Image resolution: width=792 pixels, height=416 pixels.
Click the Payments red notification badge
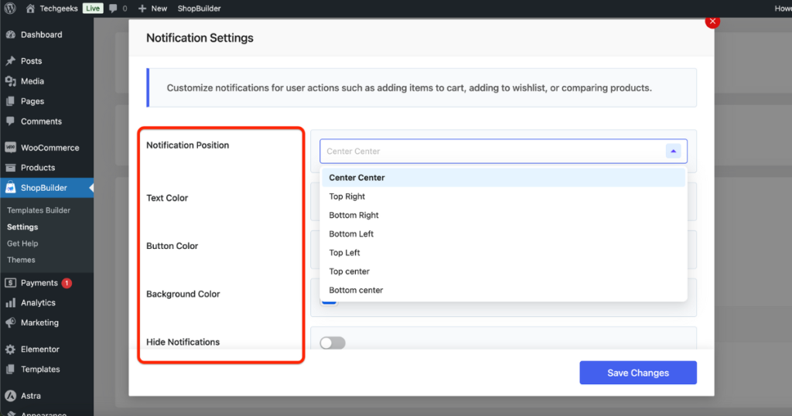tap(67, 283)
